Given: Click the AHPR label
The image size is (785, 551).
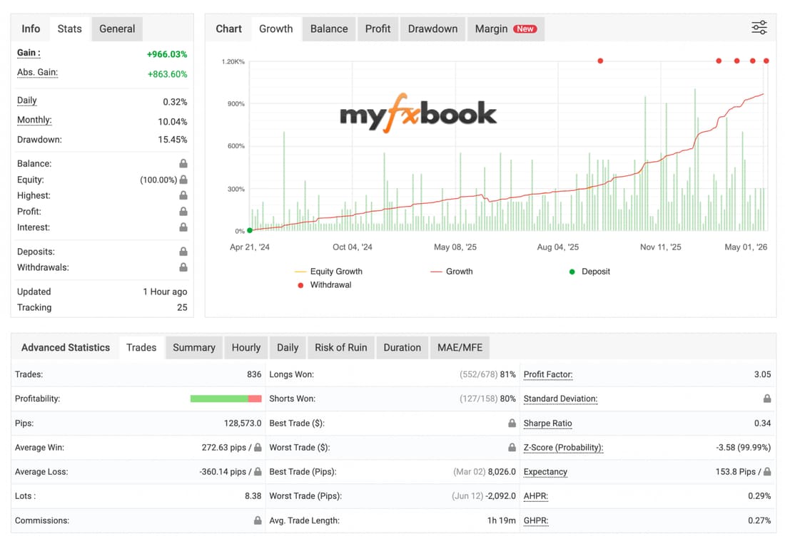Looking at the screenshot, I should coord(536,496).
